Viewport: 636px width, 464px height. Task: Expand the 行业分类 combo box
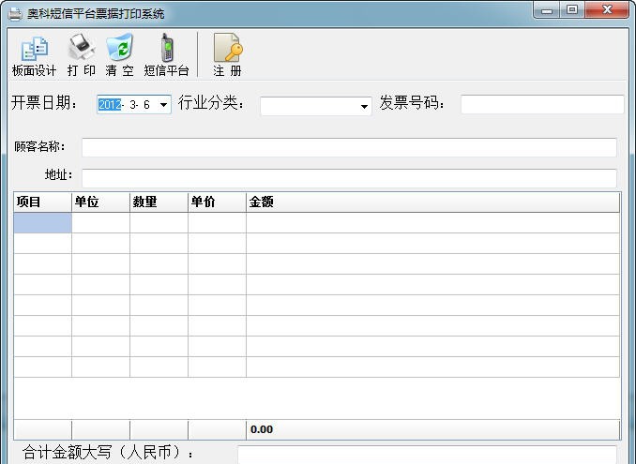tap(364, 107)
